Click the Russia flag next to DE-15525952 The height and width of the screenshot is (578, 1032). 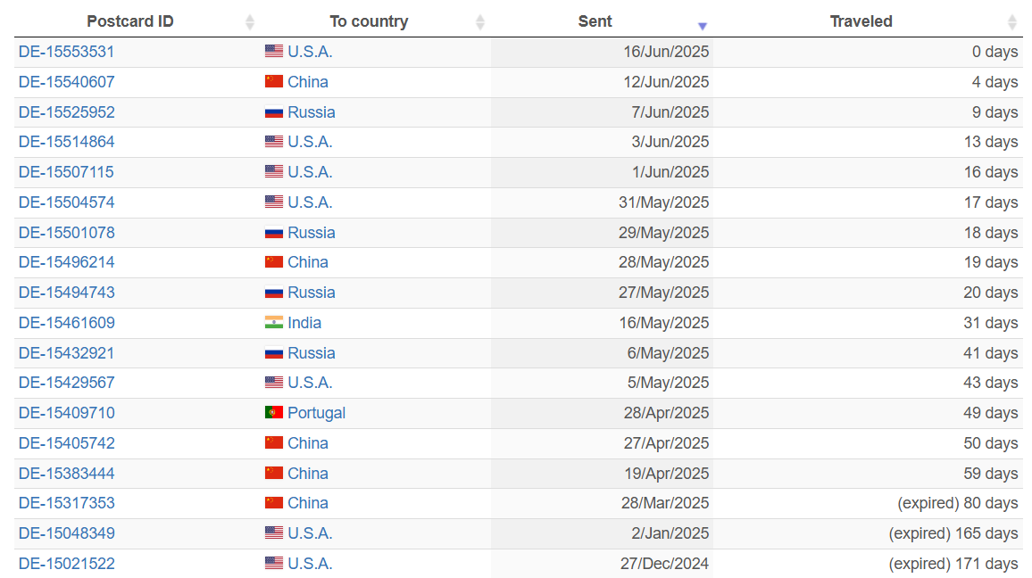274,111
